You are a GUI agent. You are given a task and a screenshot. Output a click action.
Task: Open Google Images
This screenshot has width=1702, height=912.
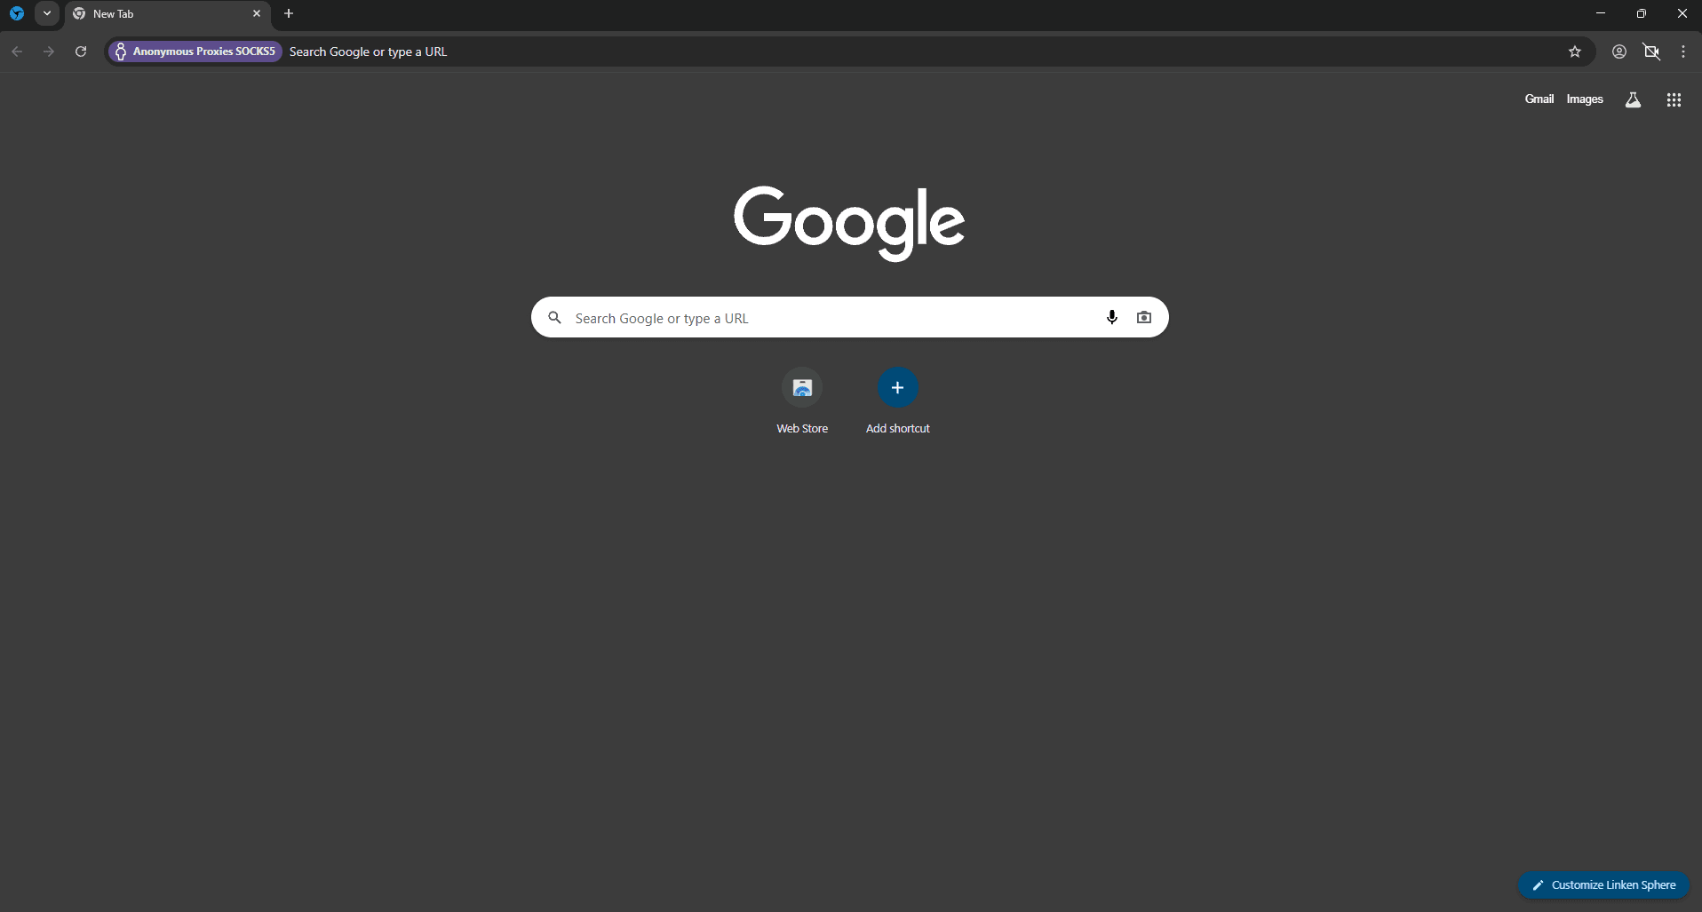1585,99
